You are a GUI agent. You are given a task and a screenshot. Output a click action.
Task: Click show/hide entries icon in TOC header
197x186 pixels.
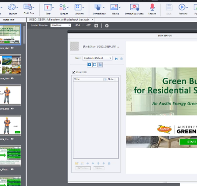pos(105,79)
